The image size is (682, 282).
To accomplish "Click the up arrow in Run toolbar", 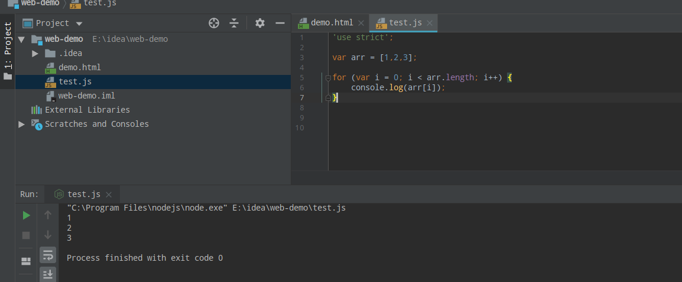I will [x=48, y=215].
